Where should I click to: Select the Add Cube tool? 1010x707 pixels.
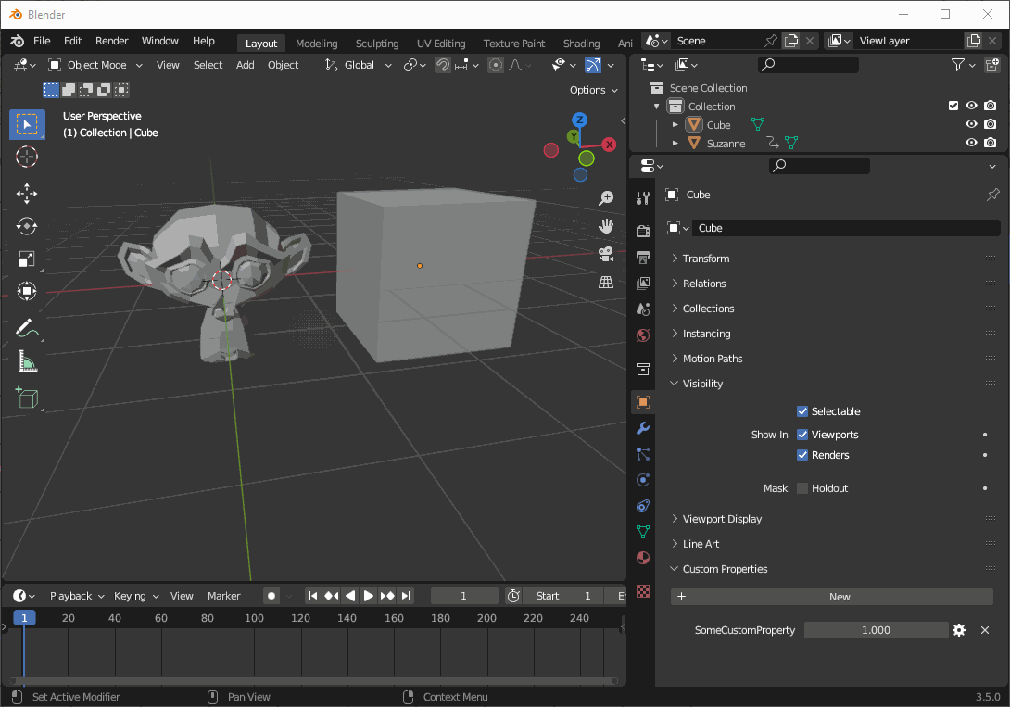click(27, 398)
